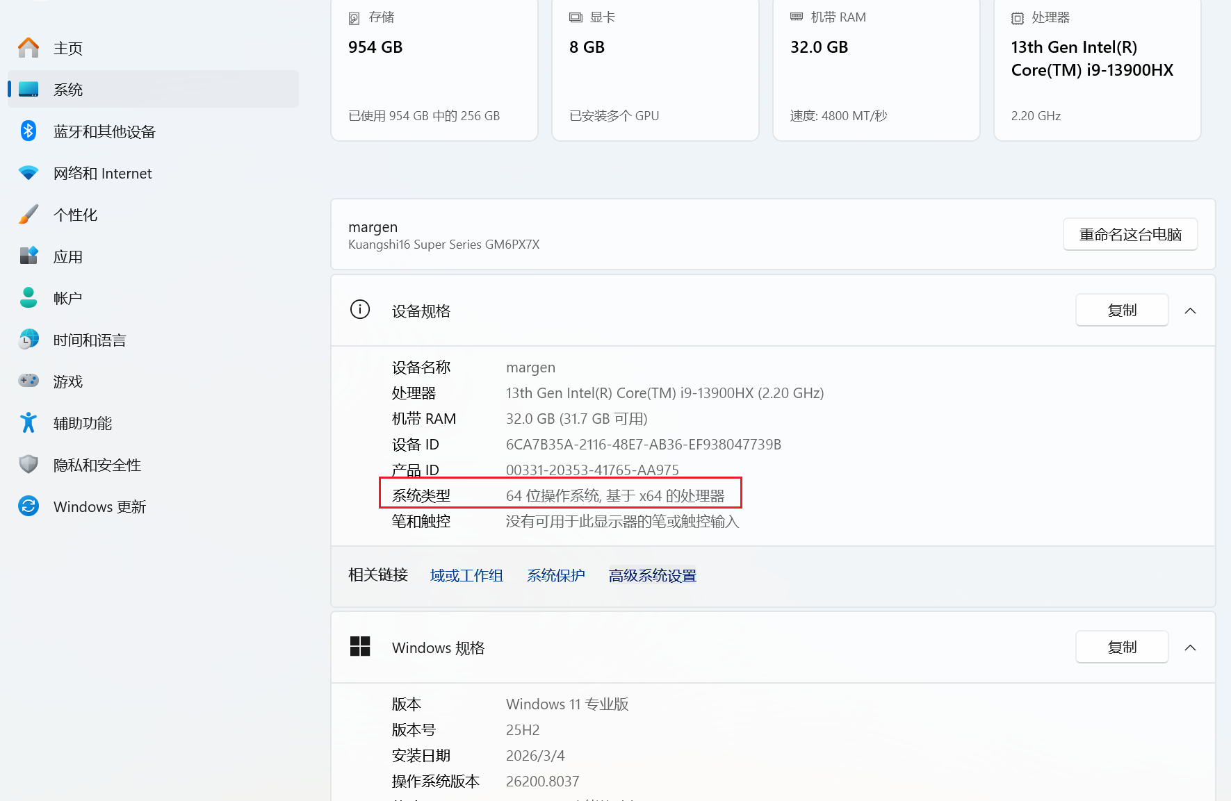Click the Windows 11 专业版 edition text

point(567,704)
